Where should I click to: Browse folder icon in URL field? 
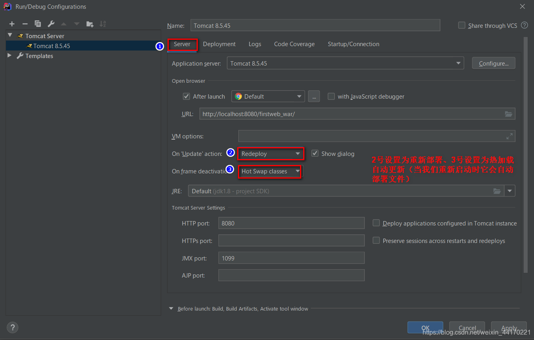coord(509,114)
